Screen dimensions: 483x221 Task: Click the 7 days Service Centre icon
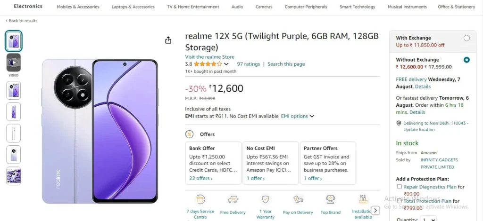pyautogui.click(x=200, y=199)
